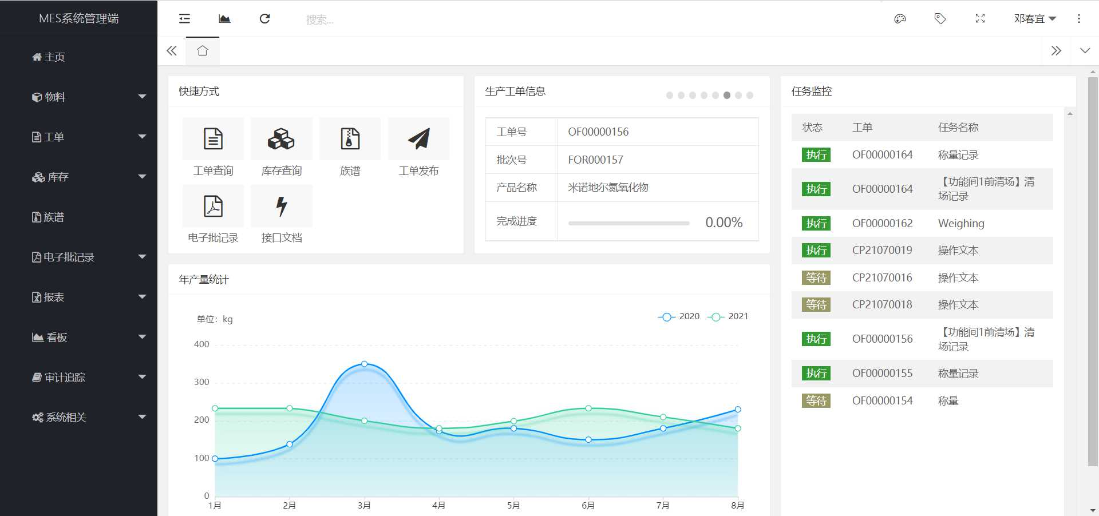Toggle fullscreen mode icon
This screenshot has height=516, width=1099.
[980, 19]
